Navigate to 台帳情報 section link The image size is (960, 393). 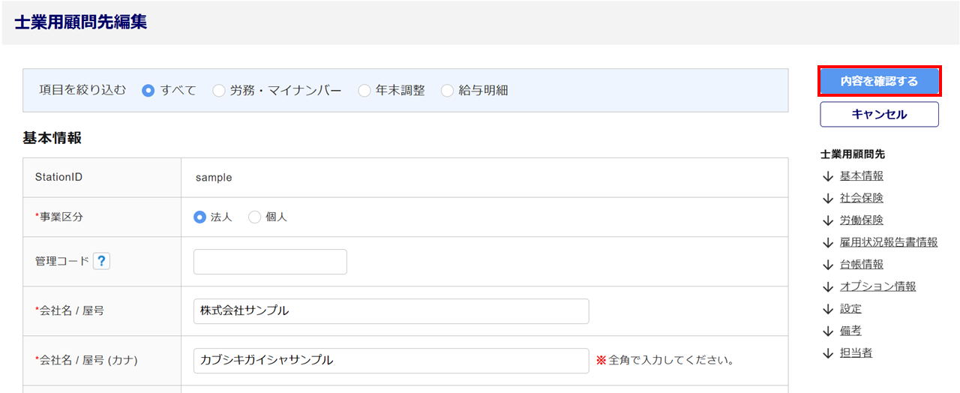861,265
